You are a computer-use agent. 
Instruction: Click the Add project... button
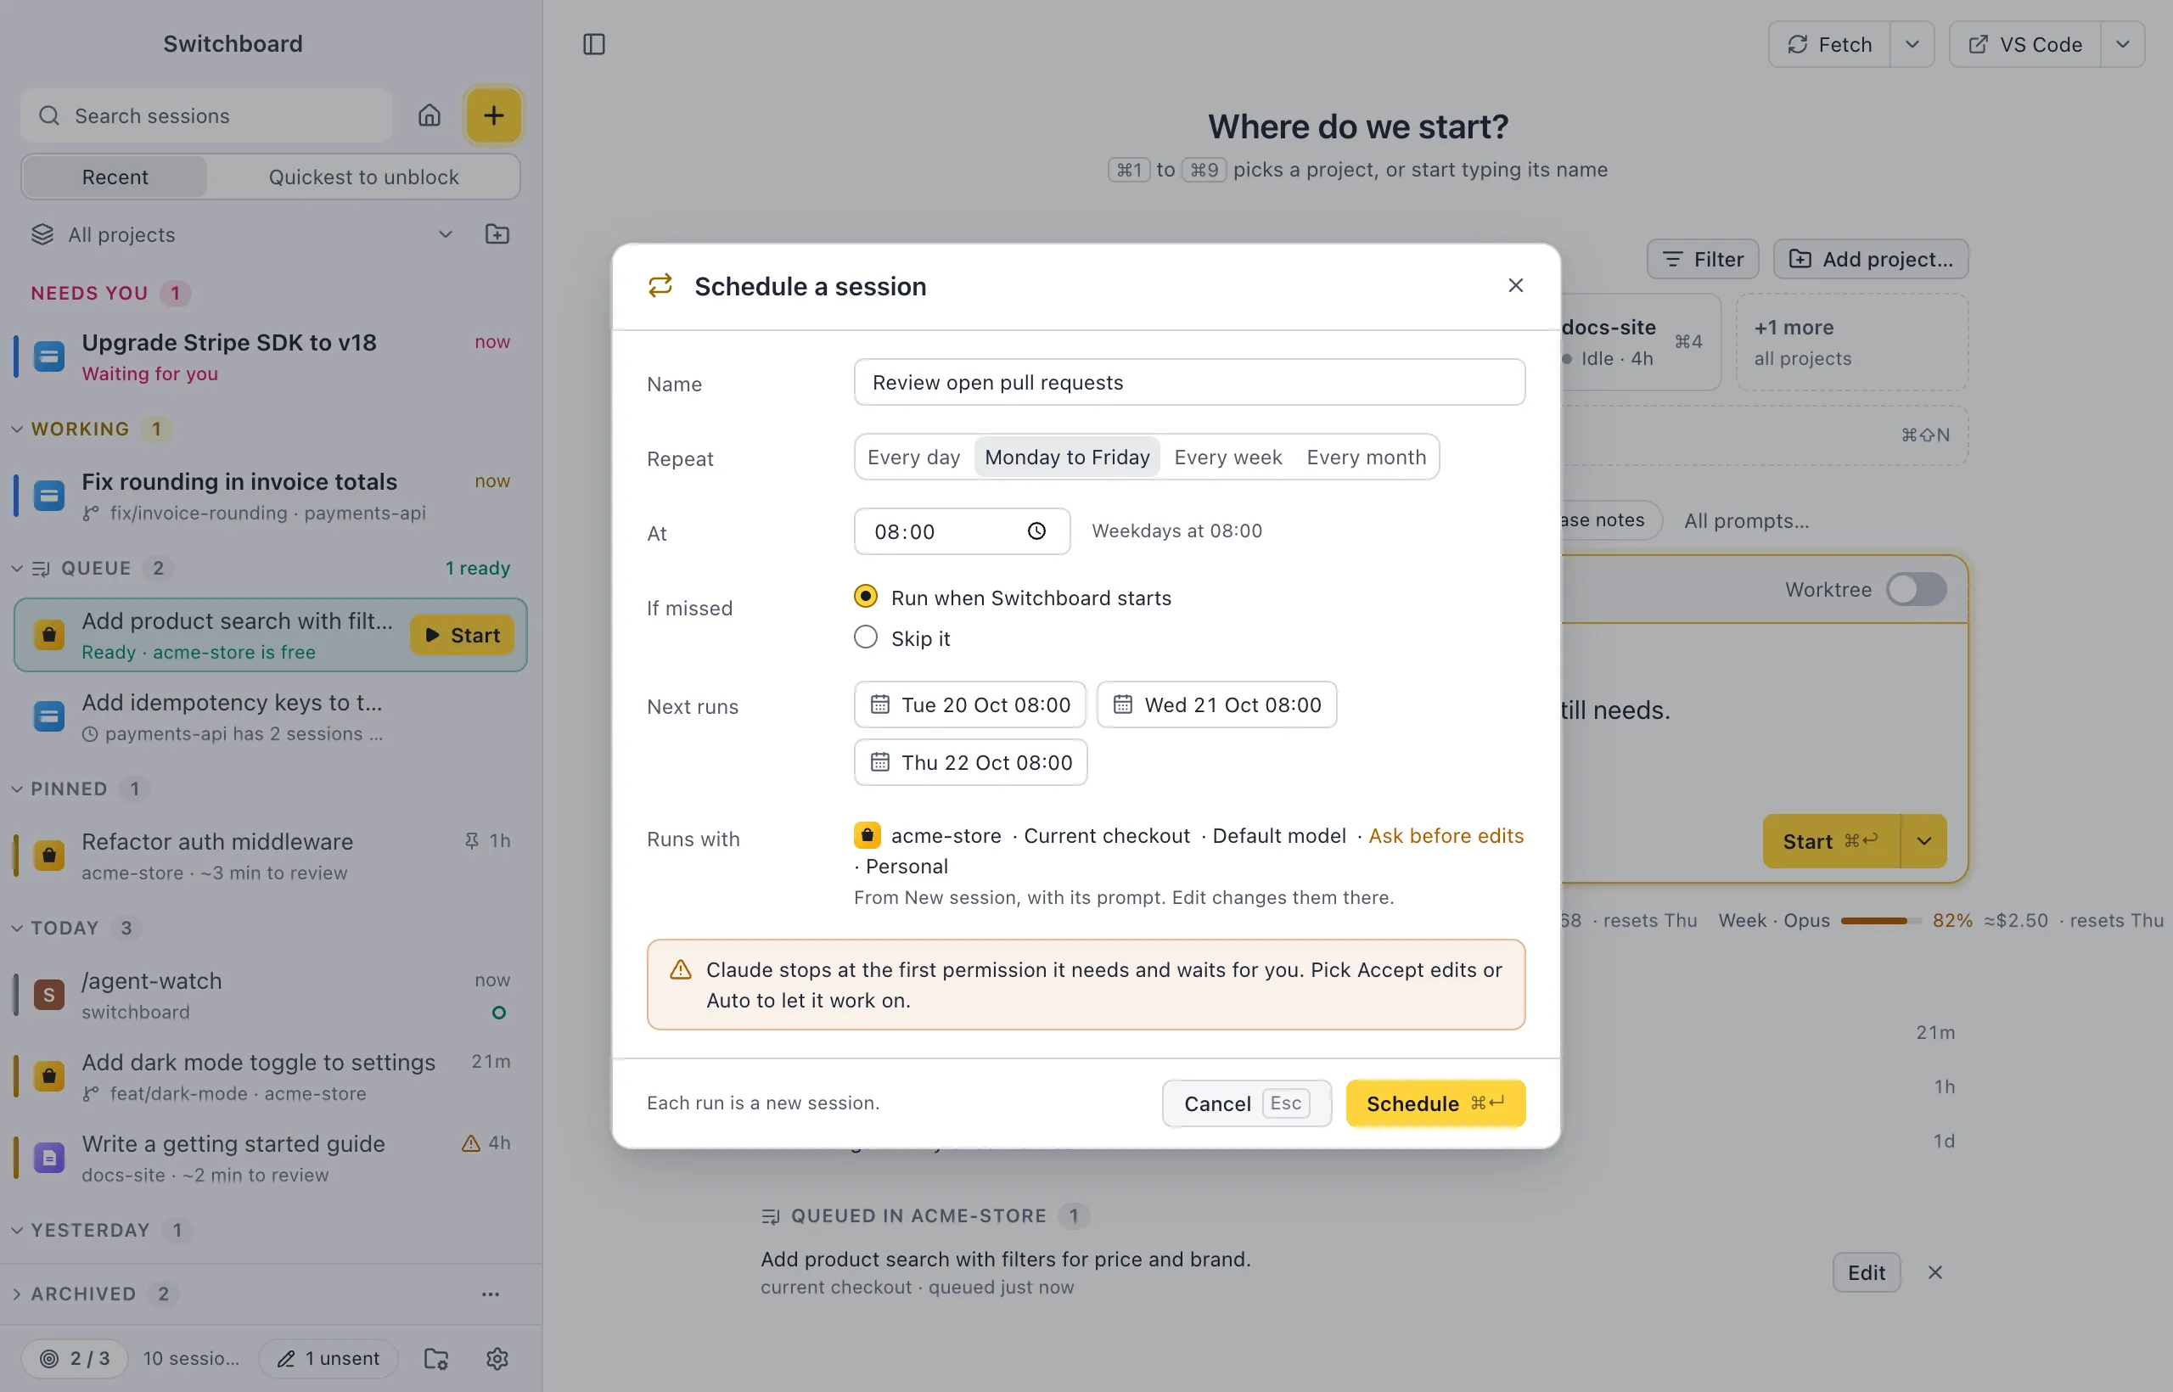coord(1870,260)
